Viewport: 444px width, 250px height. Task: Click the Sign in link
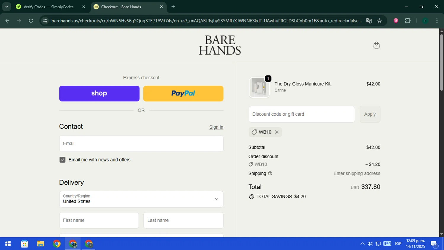click(x=216, y=127)
